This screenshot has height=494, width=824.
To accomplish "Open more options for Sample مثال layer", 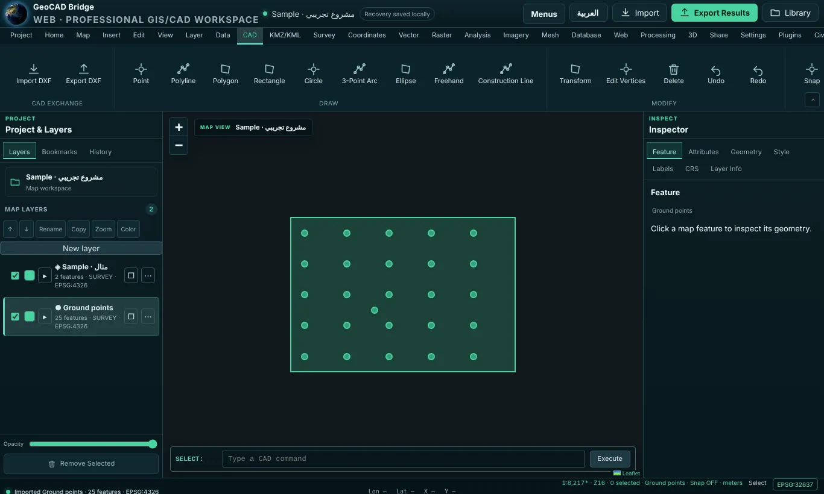I will pyautogui.click(x=148, y=276).
